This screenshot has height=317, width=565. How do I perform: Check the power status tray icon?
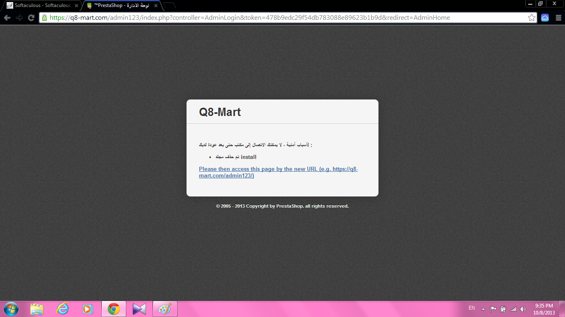coord(503,309)
